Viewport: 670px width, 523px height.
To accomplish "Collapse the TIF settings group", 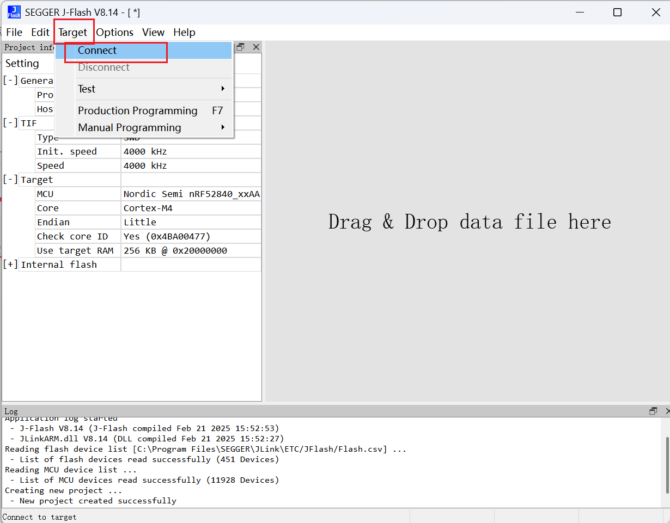I will [x=10, y=123].
